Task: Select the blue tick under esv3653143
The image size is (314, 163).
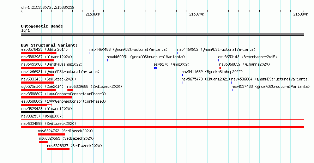Action: pos(219,60)
